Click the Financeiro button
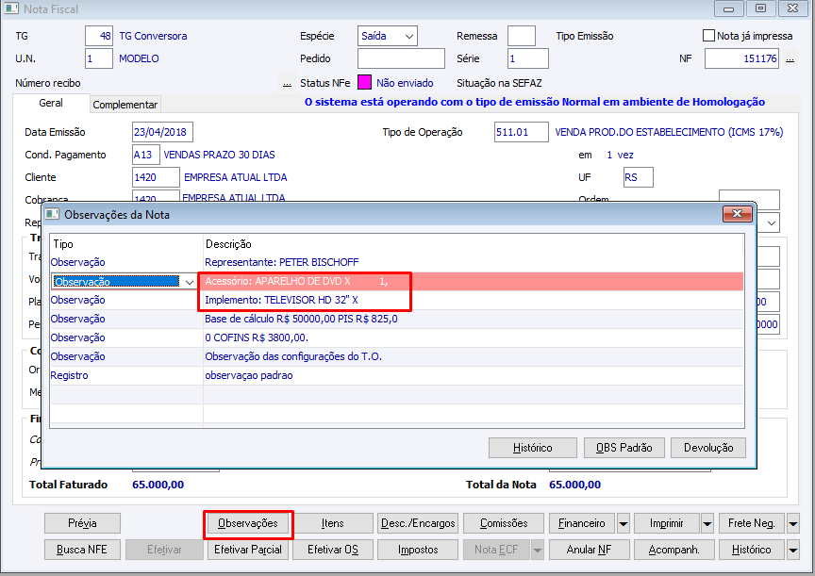 582,523
